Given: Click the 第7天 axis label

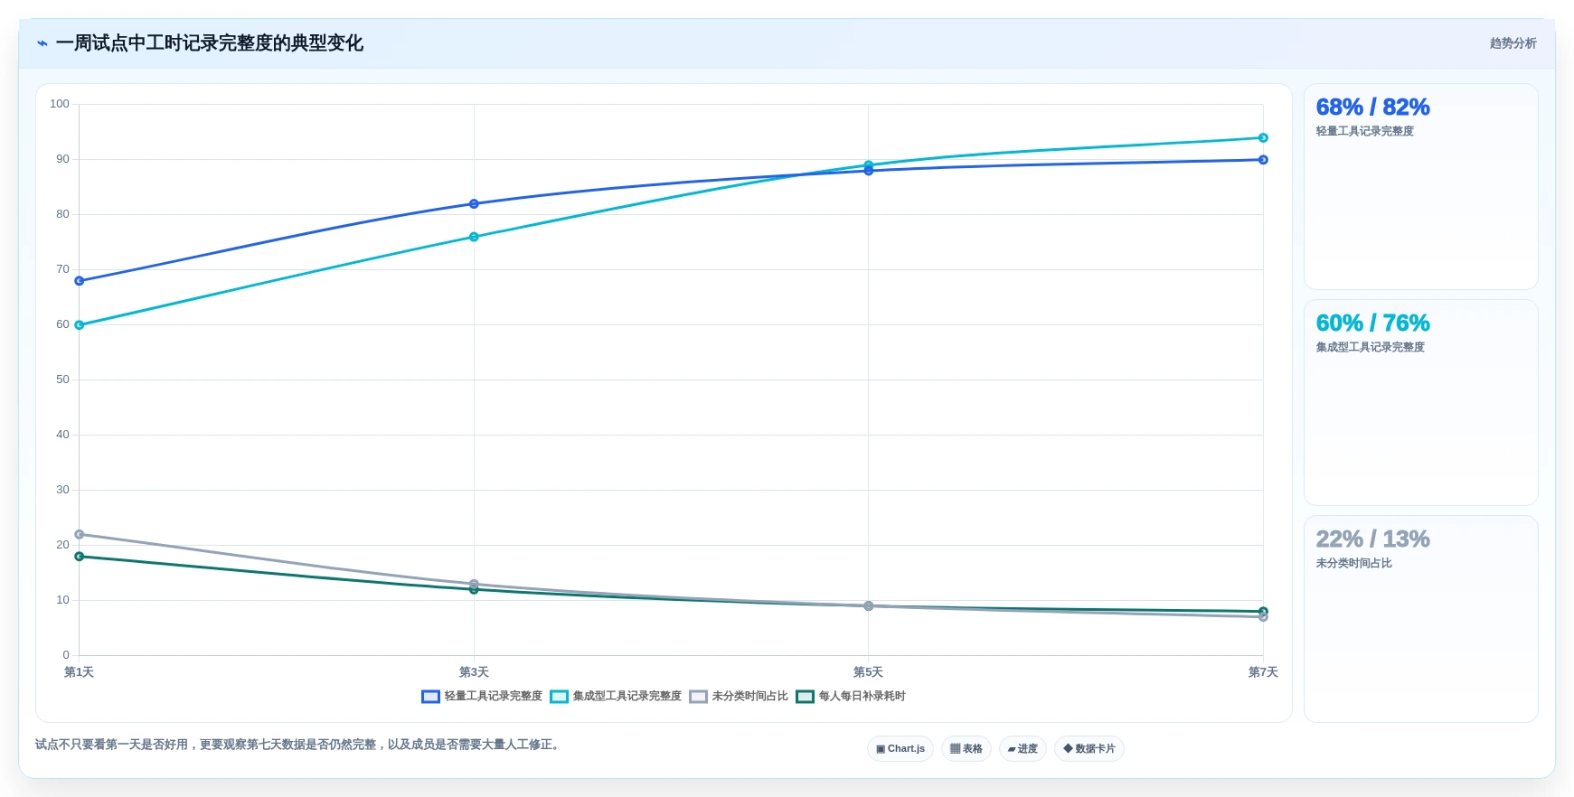Looking at the screenshot, I should [1263, 672].
